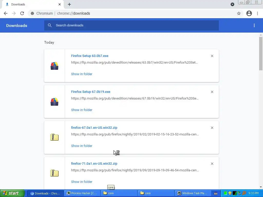Click green square tray icon
Viewport: 263px width, 197px height.
226,193
